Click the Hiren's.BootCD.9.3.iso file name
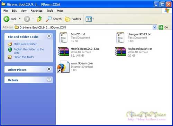 coord(85,49)
